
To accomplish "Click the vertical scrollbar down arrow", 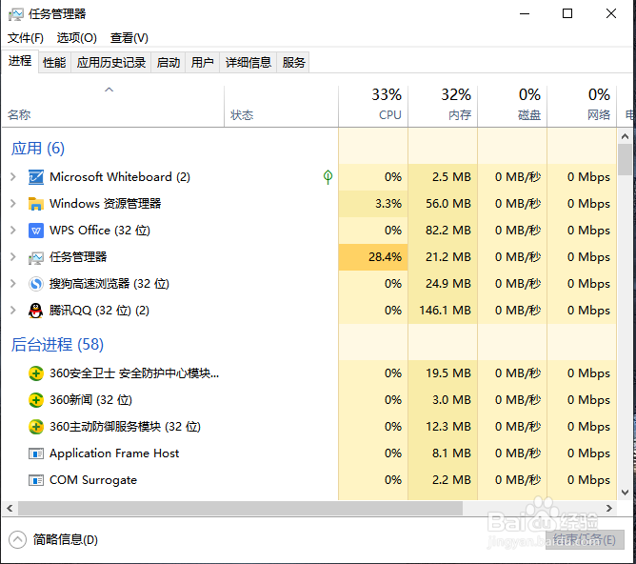I will tap(625, 493).
